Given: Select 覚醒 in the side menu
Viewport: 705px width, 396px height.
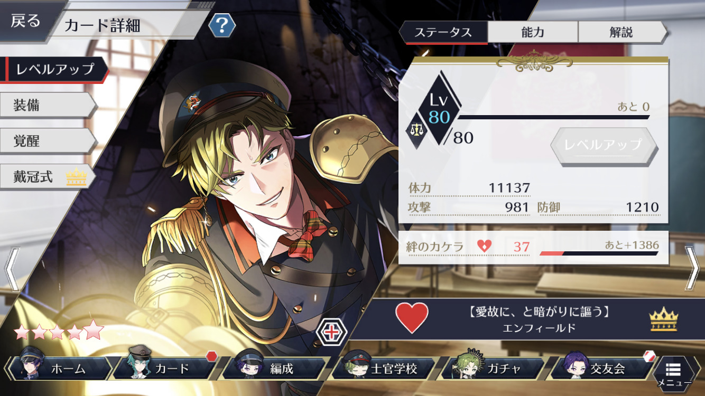Looking at the screenshot, I should coord(48,142).
